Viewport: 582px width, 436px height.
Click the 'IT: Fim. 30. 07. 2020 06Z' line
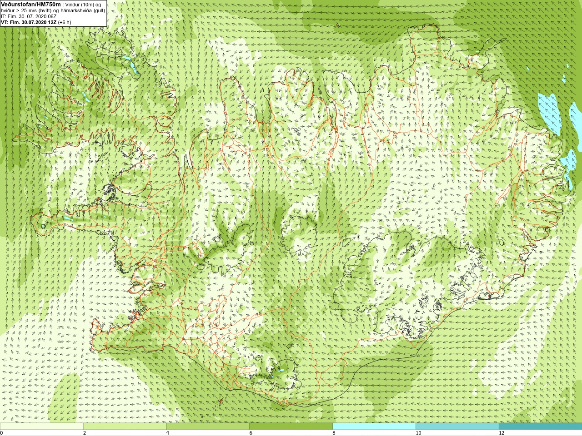pyautogui.click(x=29, y=16)
